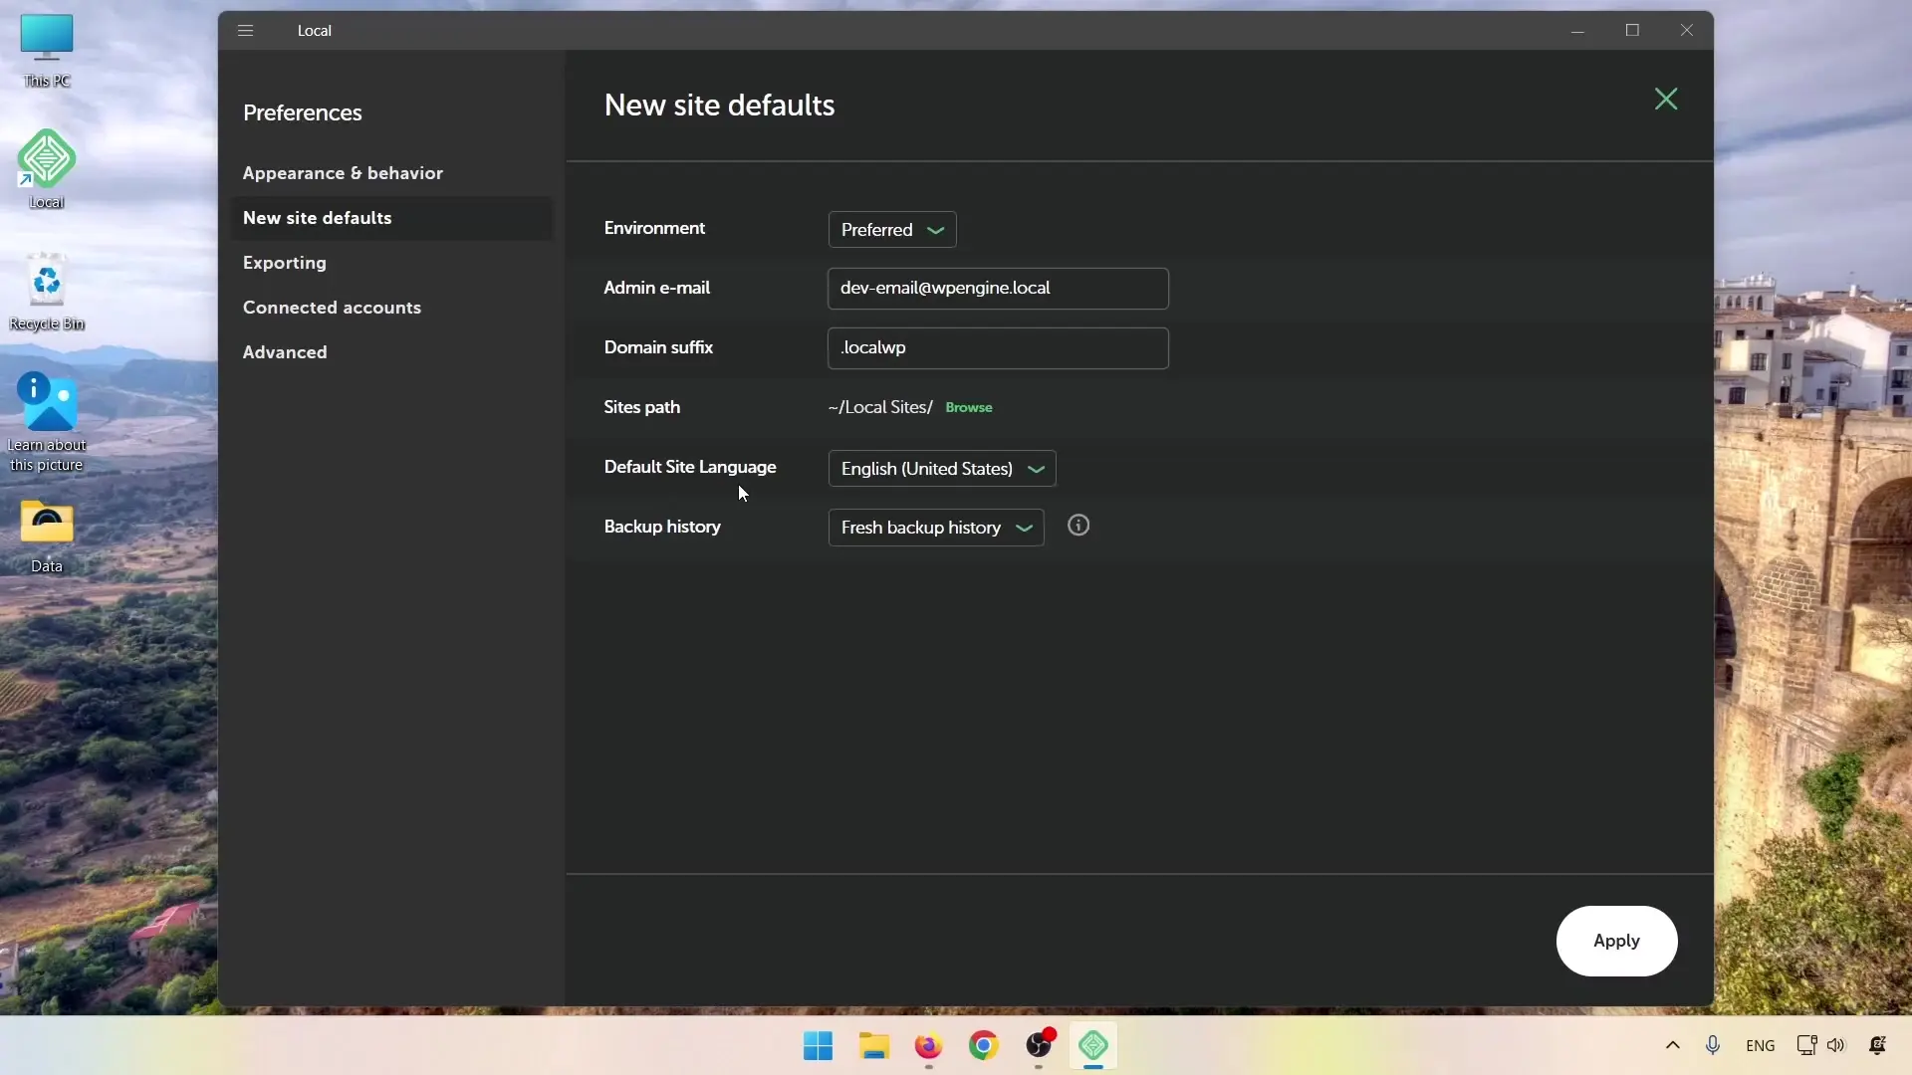
Task: Show hidden system tray icons
Action: [1673, 1045]
